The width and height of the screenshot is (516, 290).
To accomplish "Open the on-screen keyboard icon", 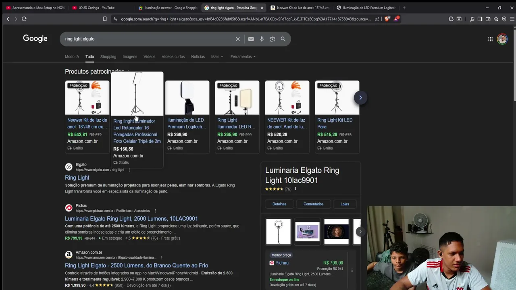I will pyautogui.click(x=251, y=39).
